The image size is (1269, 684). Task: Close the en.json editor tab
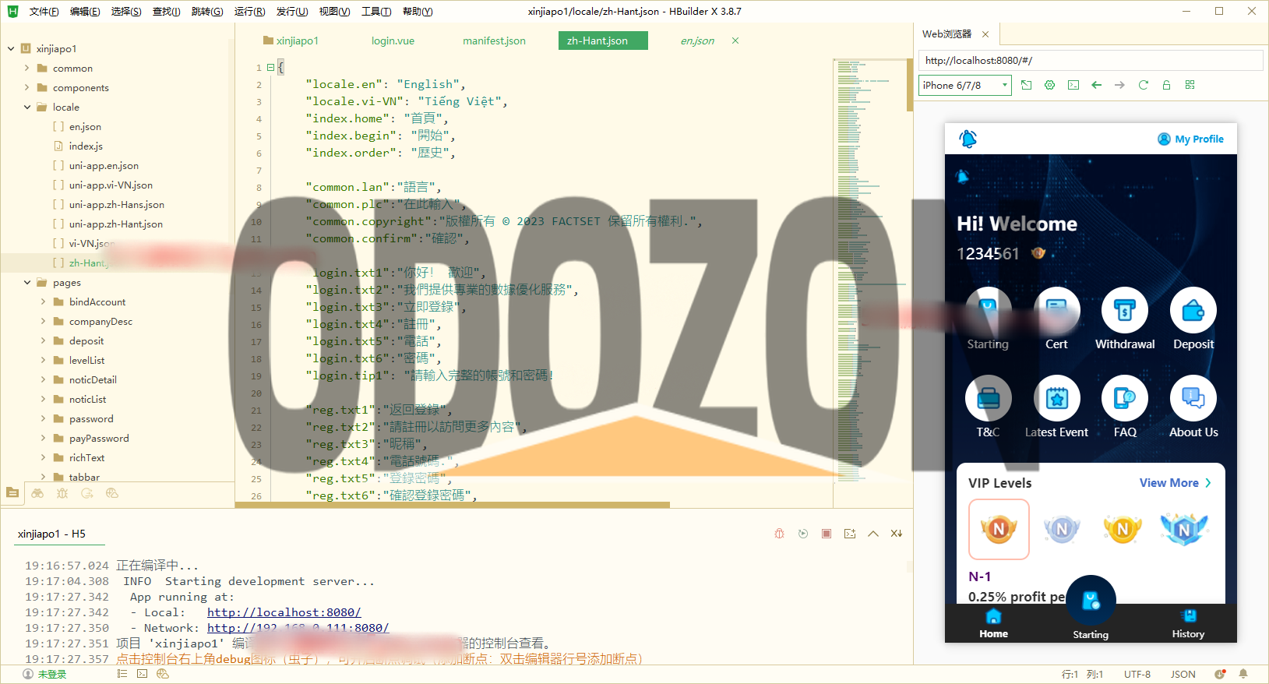click(x=735, y=41)
